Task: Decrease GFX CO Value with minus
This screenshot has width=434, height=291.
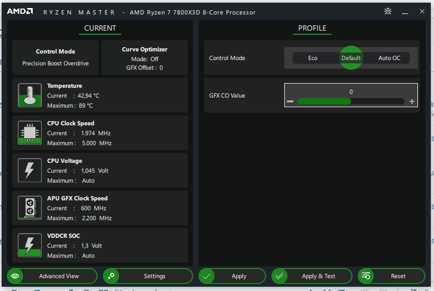Action: point(290,101)
